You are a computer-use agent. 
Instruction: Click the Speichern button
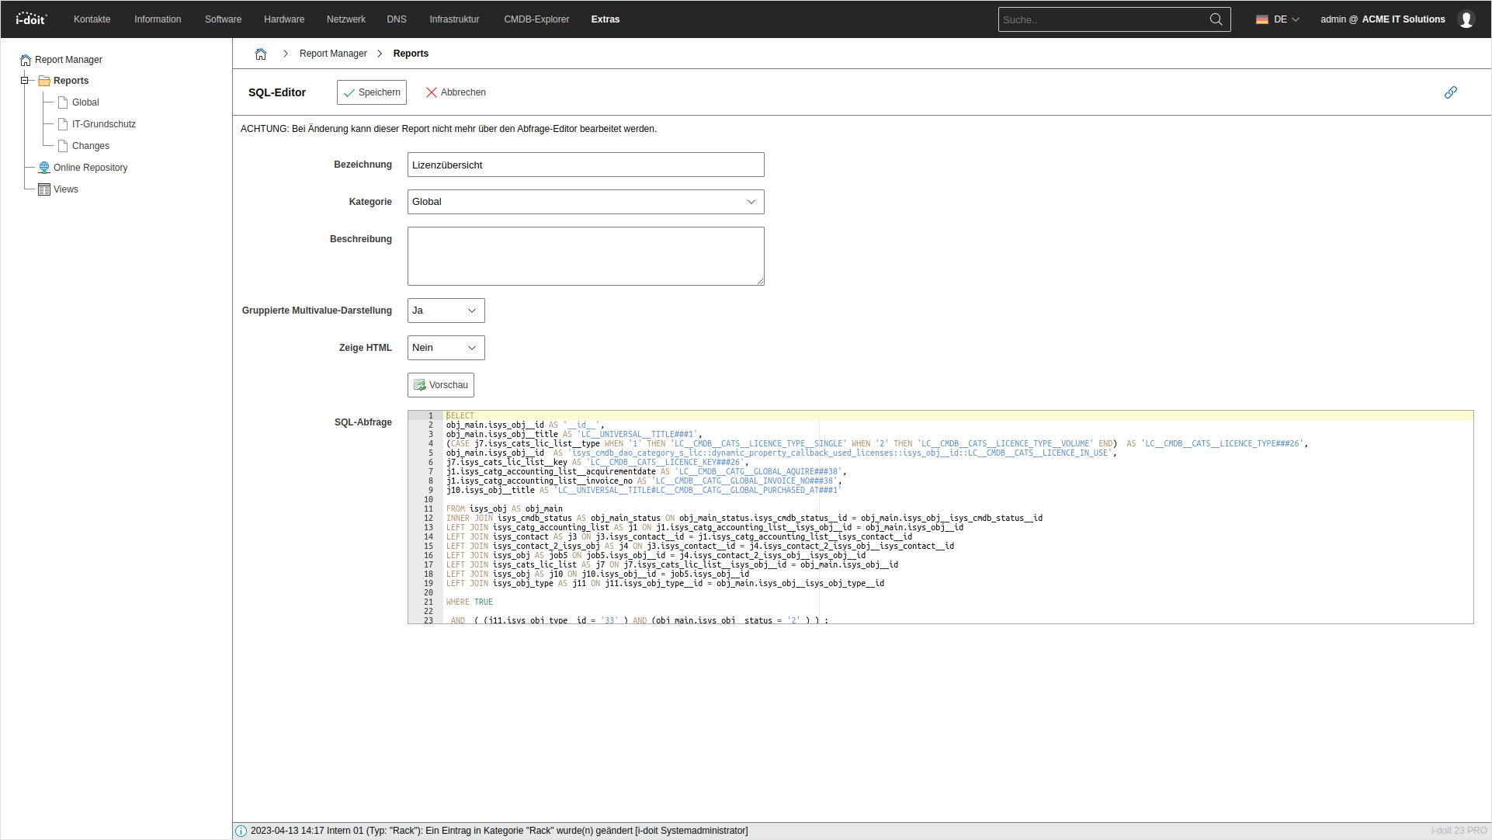(372, 92)
